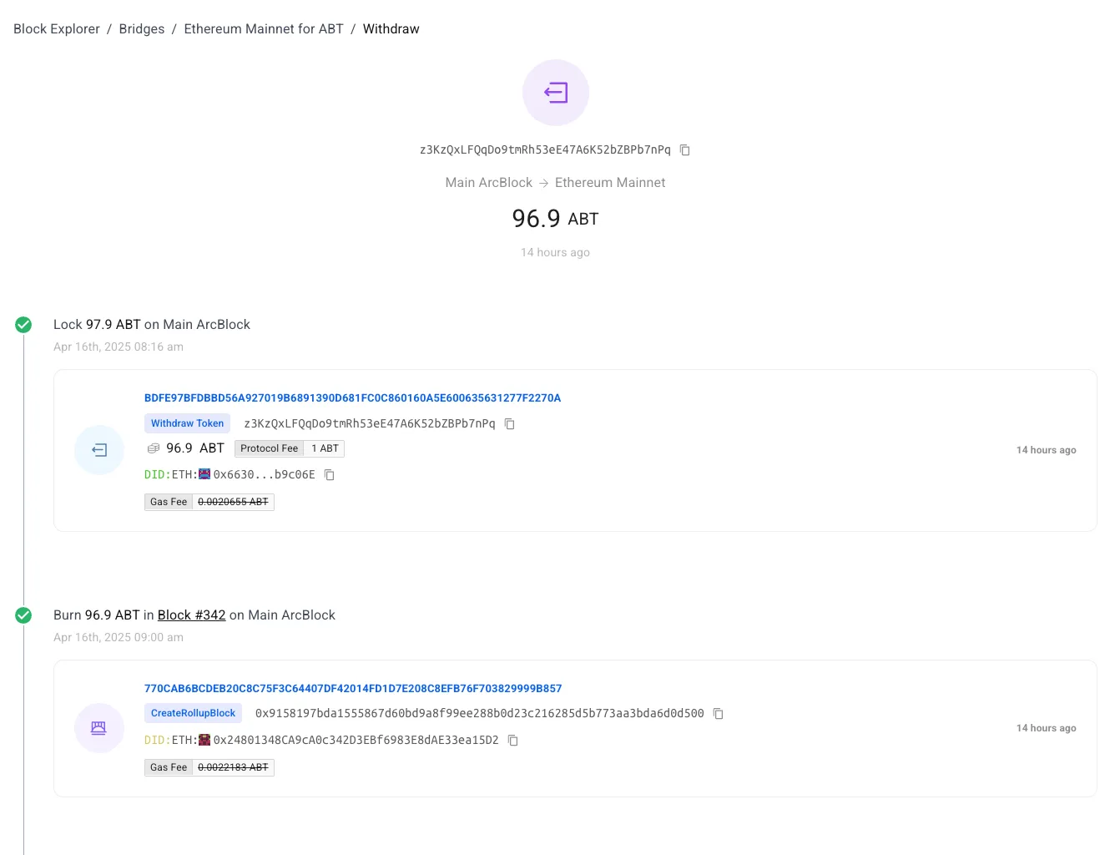The width and height of the screenshot is (1115, 855).
Task: Click the CreateRollupBlock badge
Action: click(193, 713)
